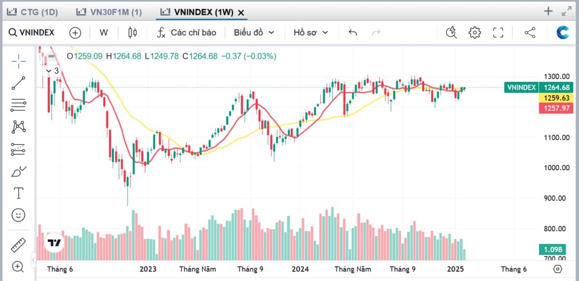
Task: Enter fullscreen chart mode
Action: (x=498, y=33)
